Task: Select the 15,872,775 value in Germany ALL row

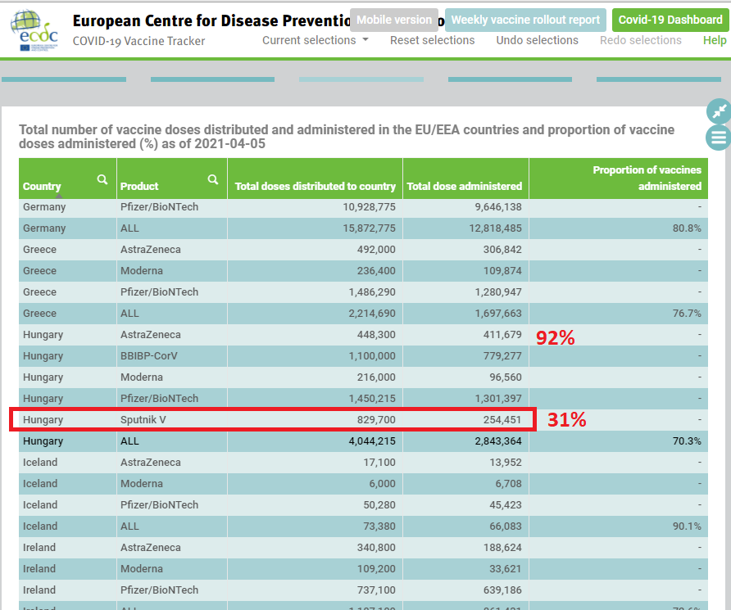Action: [370, 228]
